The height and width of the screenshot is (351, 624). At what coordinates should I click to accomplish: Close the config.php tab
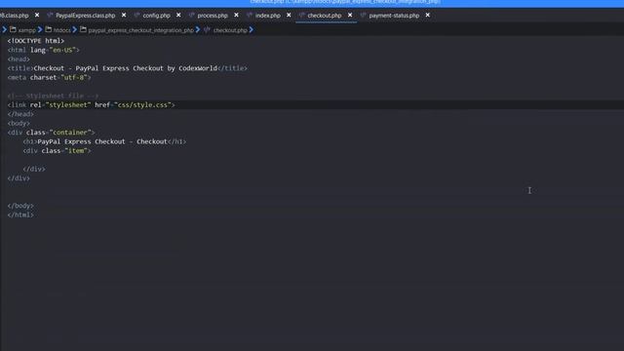point(178,16)
